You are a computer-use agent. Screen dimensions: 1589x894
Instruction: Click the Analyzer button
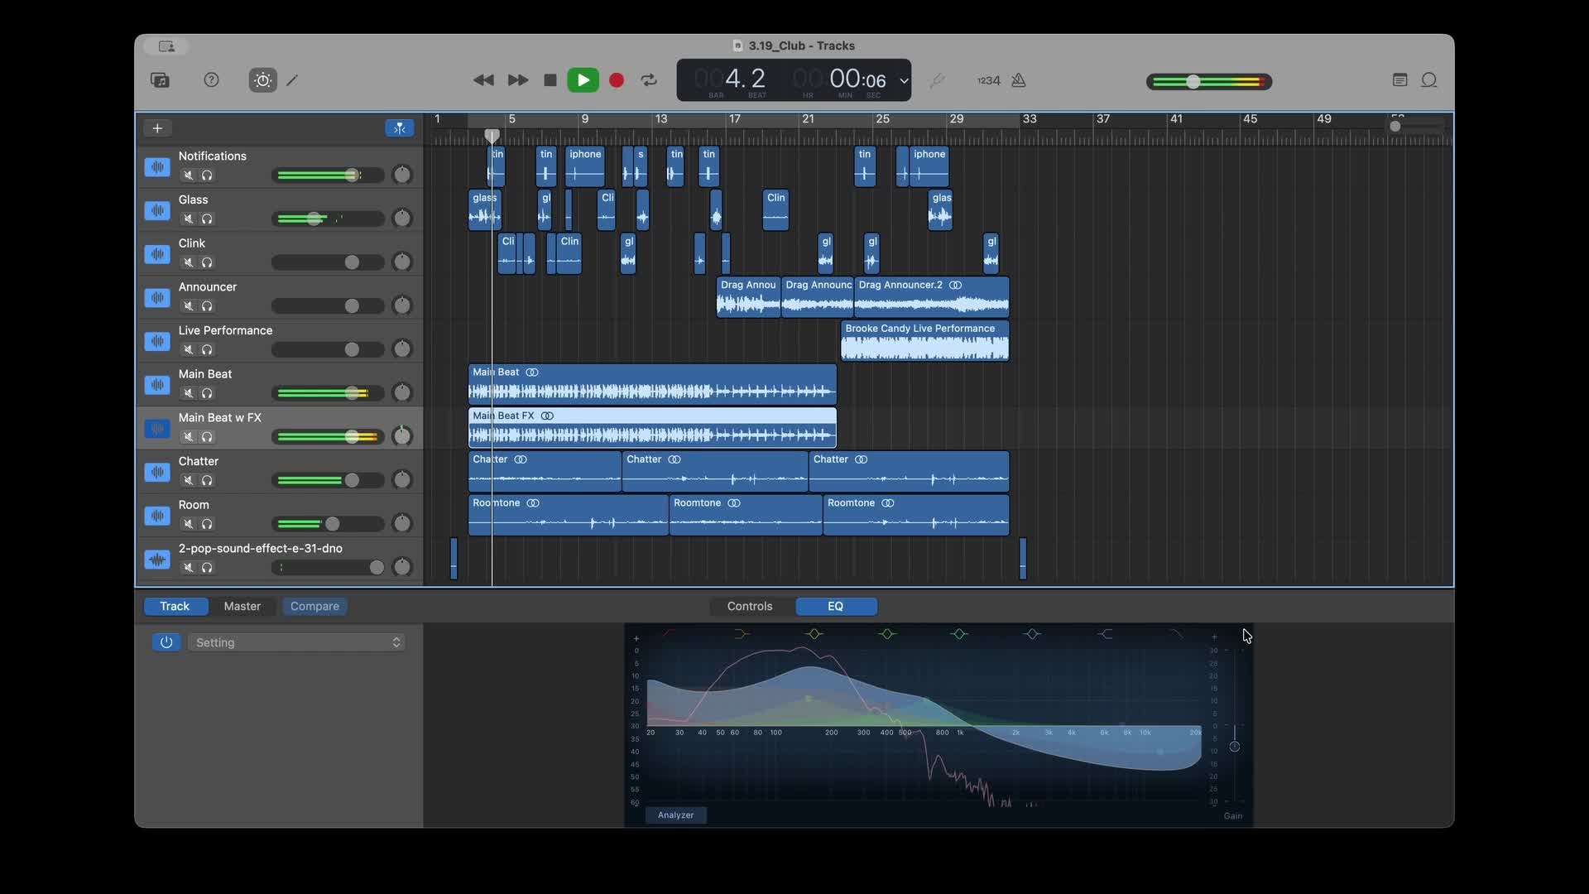pos(675,815)
